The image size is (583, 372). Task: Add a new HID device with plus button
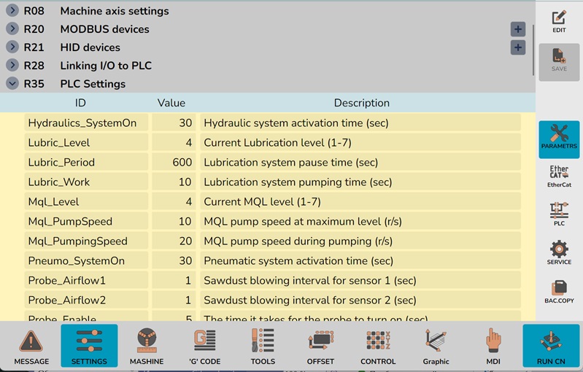(x=517, y=47)
